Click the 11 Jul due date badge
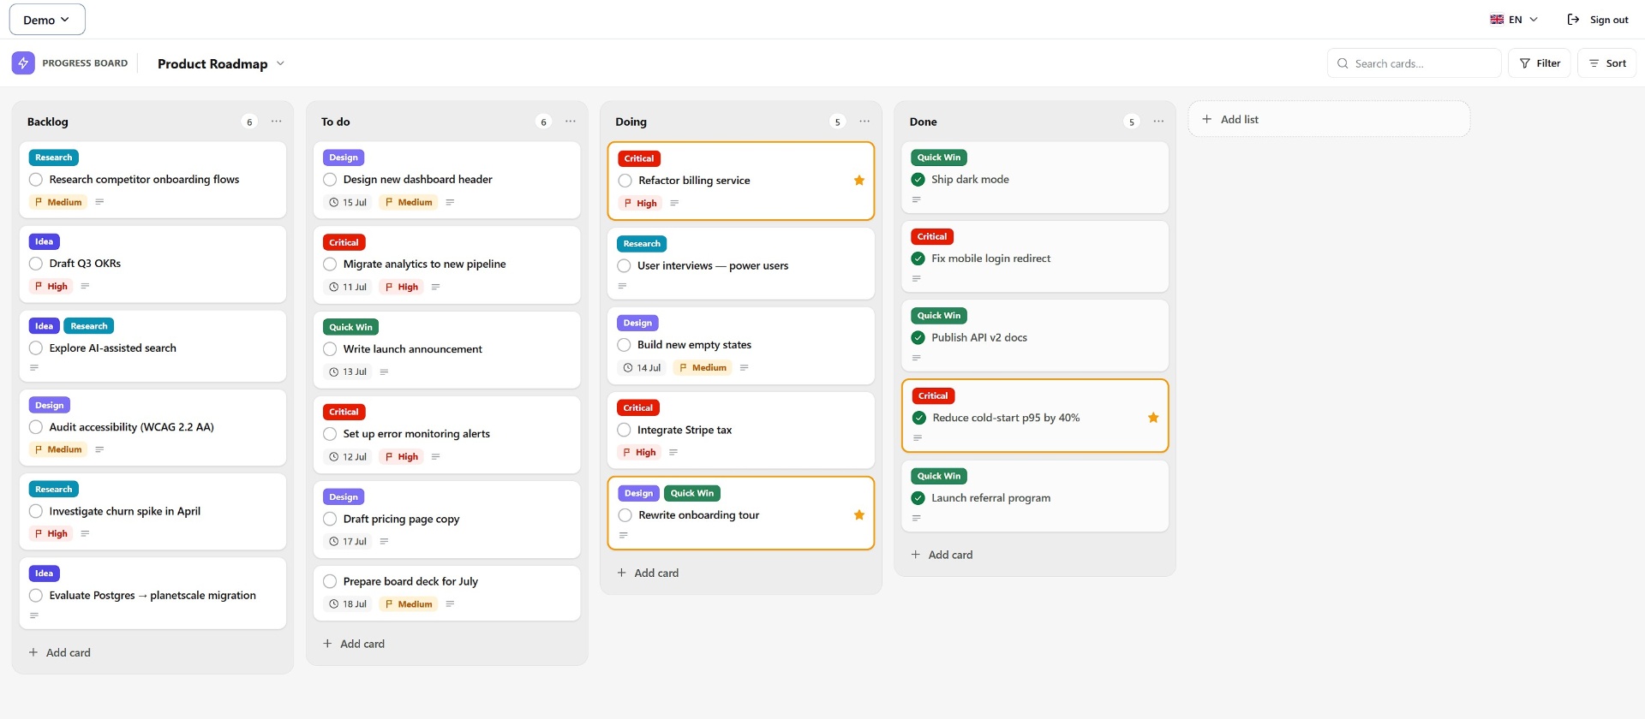Screen dimensions: 1645x719 pos(348,288)
